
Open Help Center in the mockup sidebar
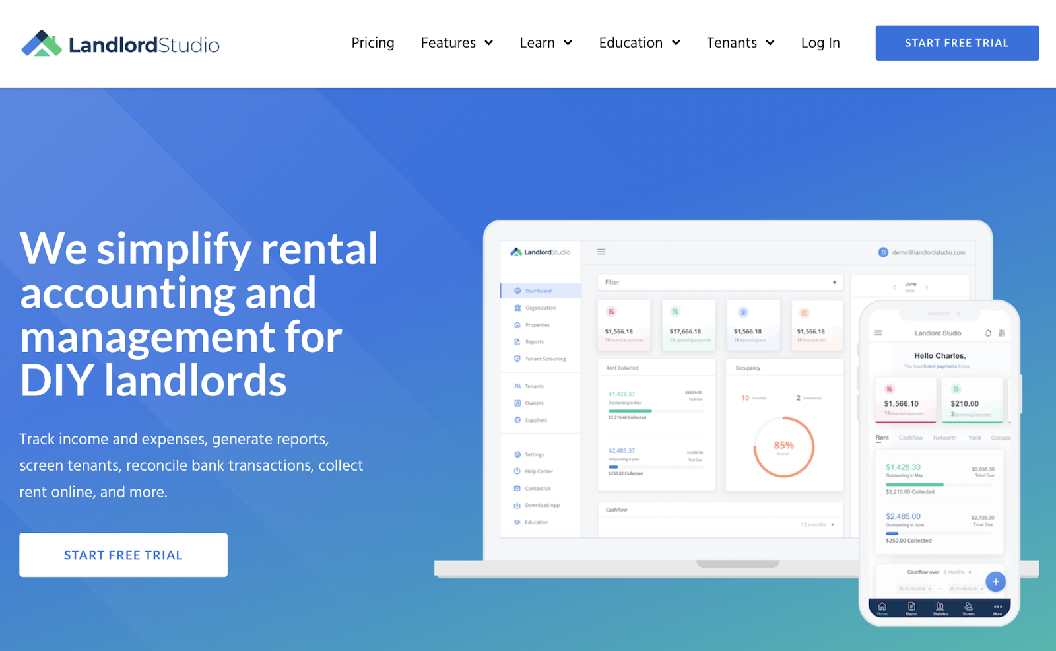[534, 471]
